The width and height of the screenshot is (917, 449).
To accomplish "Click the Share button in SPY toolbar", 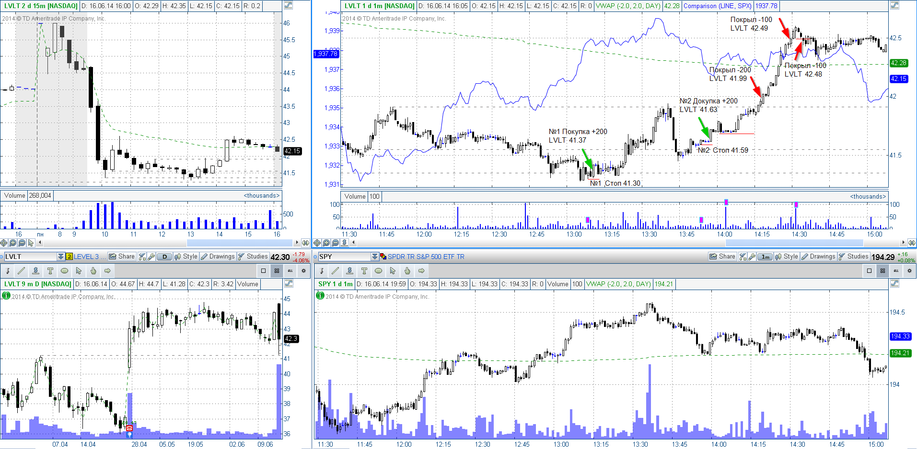I will pos(722,257).
